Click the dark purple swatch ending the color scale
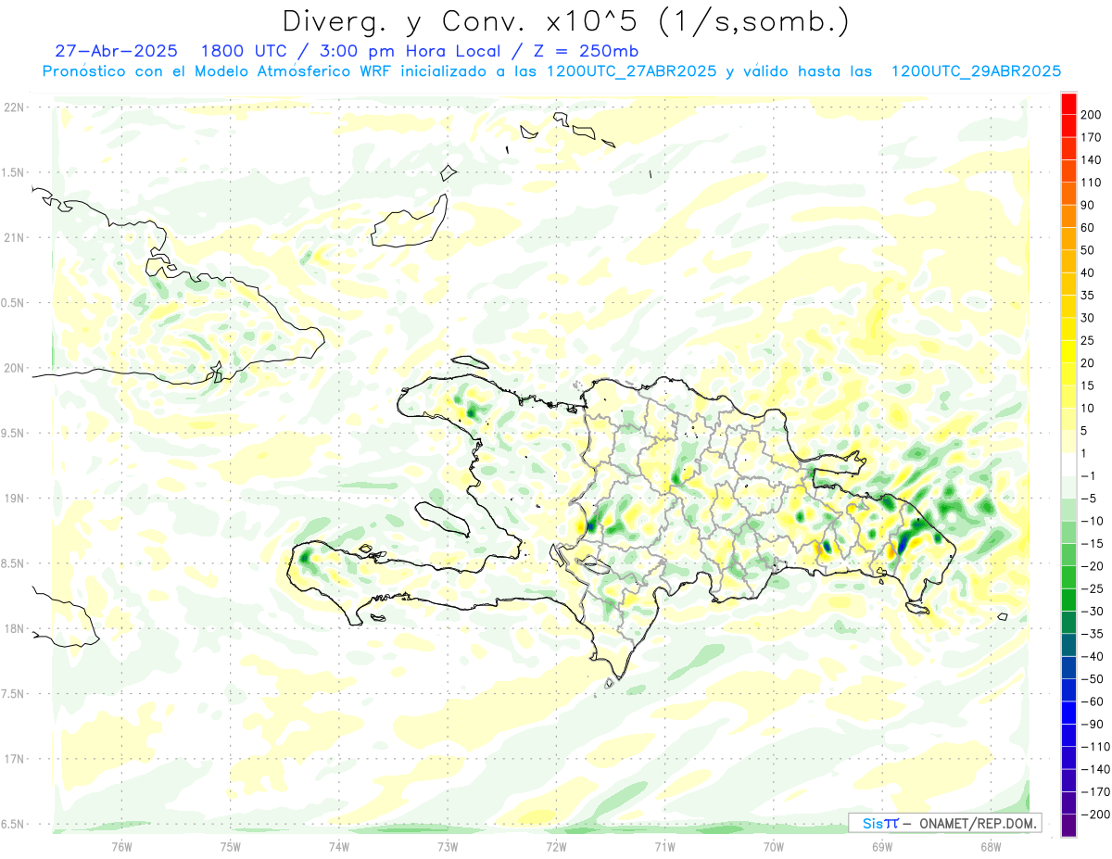1112x859 pixels. click(1068, 825)
